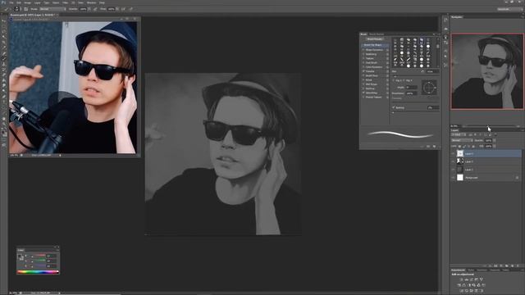
Task: Switch to the Brush Presets tab in Brush panel
Action: (x=377, y=34)
